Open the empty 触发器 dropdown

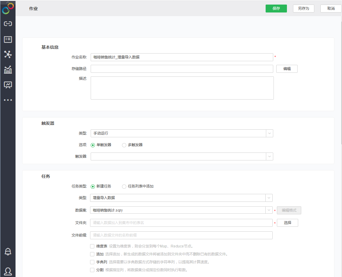tap(182, 156)
